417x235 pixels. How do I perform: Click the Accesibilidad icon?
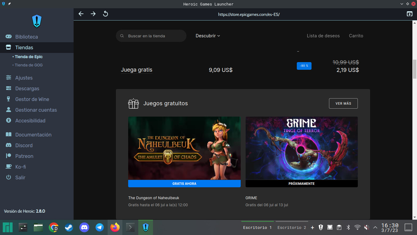[x=9, y=121]
